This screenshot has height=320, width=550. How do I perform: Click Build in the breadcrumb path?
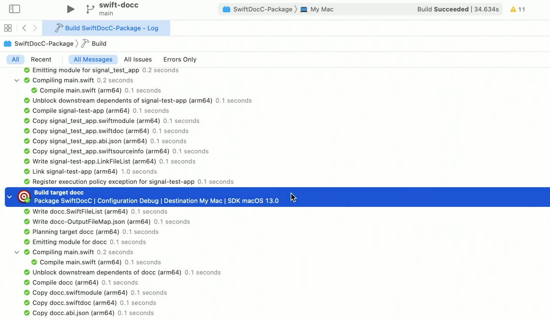99,44
